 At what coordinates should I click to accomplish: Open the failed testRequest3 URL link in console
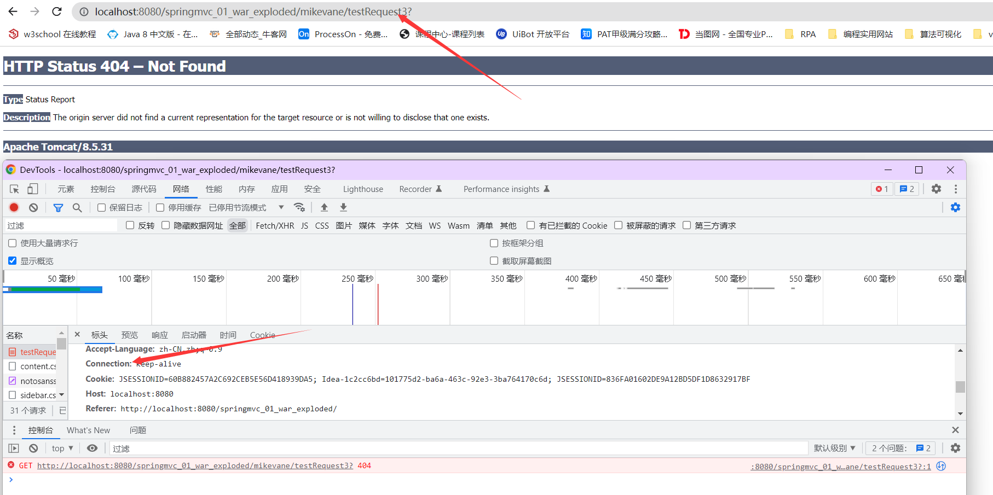(195, 465)
